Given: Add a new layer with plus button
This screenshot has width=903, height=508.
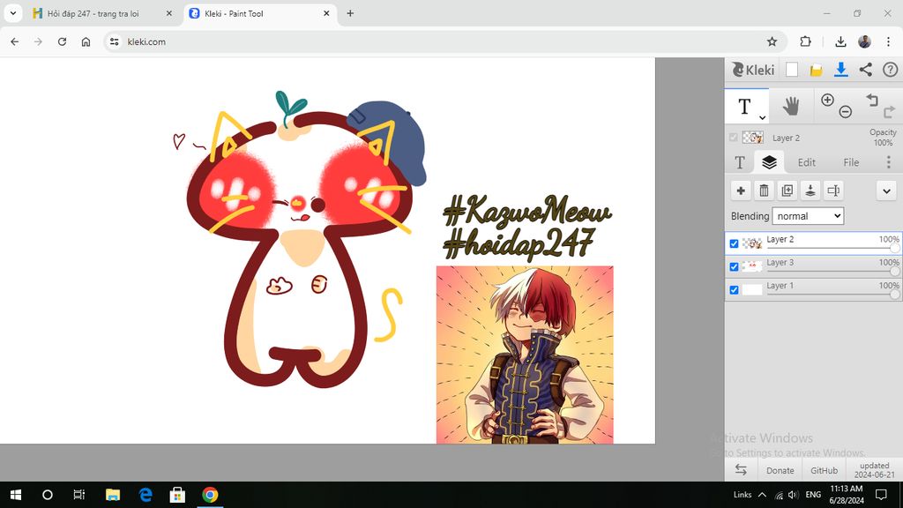Looking at the screenshot, I should [x=741, y=190].
